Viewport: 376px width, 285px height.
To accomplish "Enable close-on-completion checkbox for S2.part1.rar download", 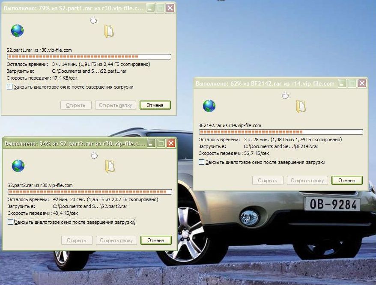I will click(9, 87).
